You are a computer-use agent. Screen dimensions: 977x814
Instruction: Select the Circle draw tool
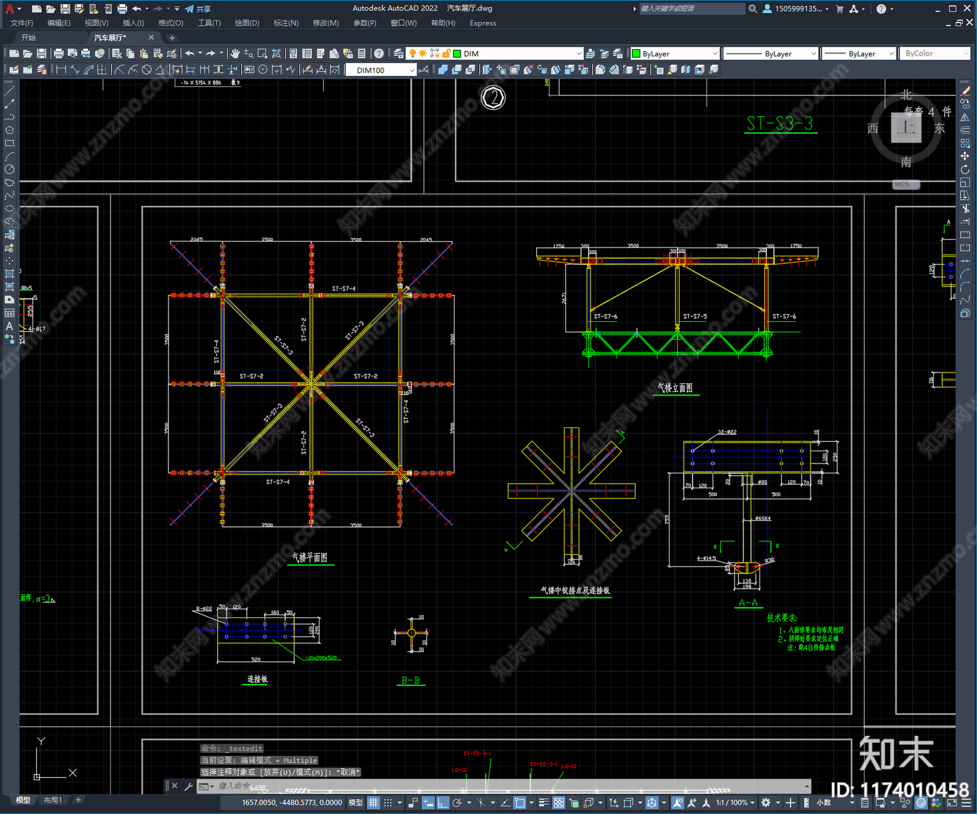coord(9,169)
